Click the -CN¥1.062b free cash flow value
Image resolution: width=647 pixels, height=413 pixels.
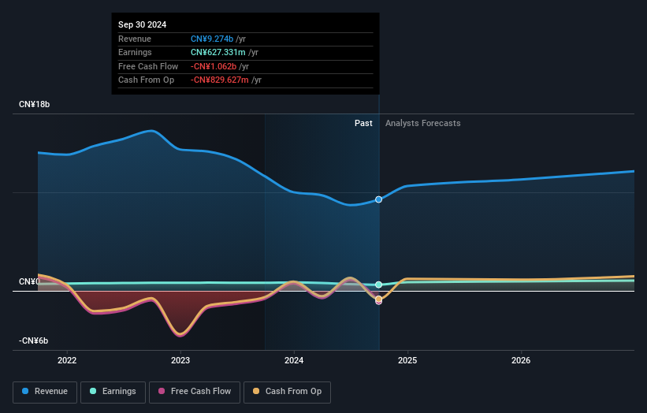(214, 66)
